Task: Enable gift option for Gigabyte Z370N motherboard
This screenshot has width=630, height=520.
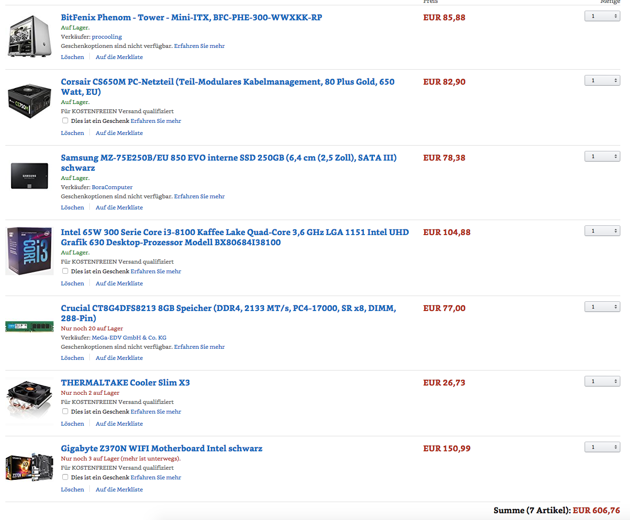Action: click(65, 477)
